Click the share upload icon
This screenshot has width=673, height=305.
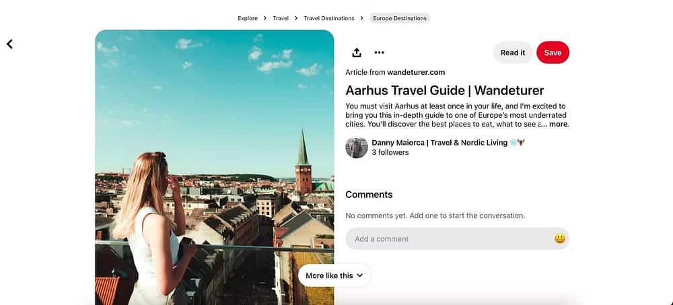coord(357,53)
